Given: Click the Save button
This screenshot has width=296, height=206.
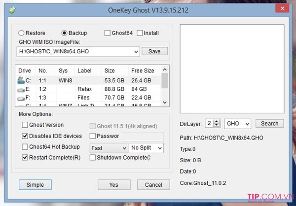Looking at the screenshot, I should click(154, 51).
